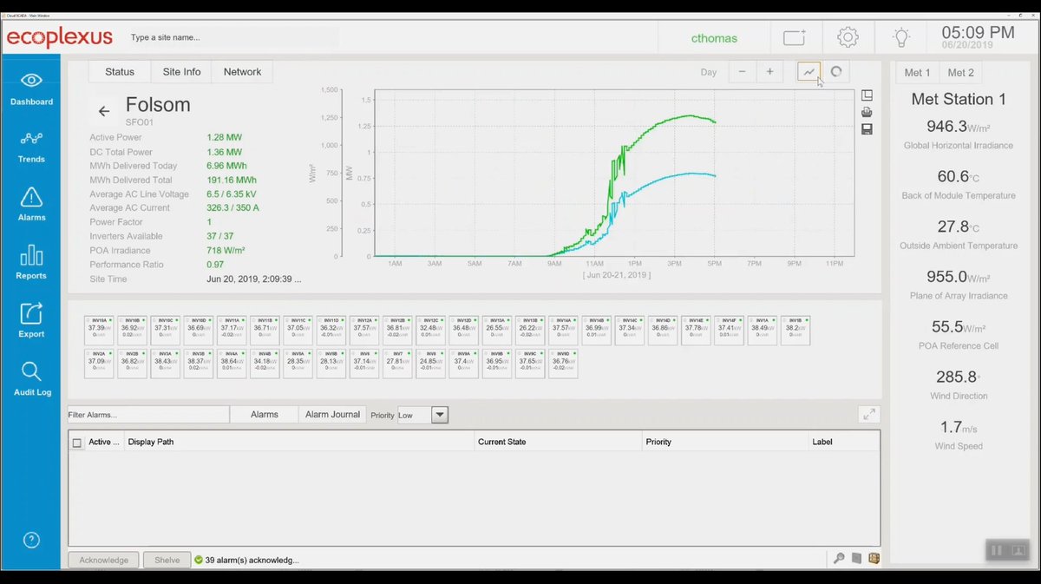Click the Inverters Available value 37 / 37

pos(221,237)
